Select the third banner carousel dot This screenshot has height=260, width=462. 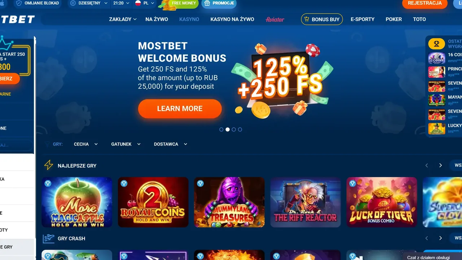(234, 129)
